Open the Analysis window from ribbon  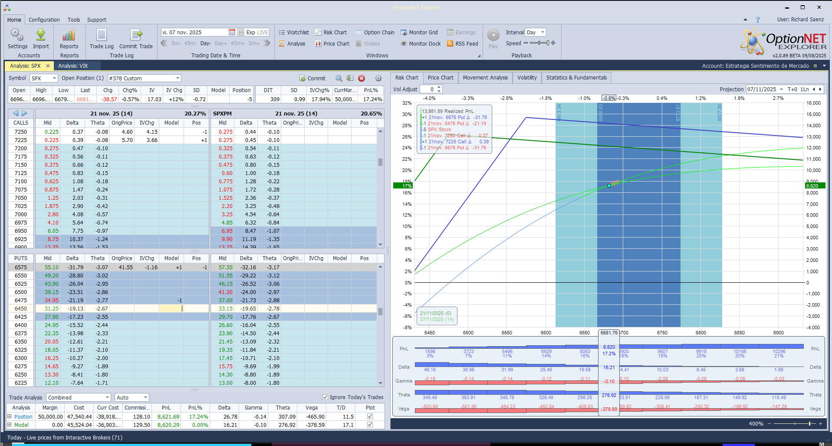(x=292, y=43)
